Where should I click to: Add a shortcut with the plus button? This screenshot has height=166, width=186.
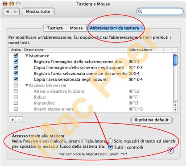tap(12, 120)
